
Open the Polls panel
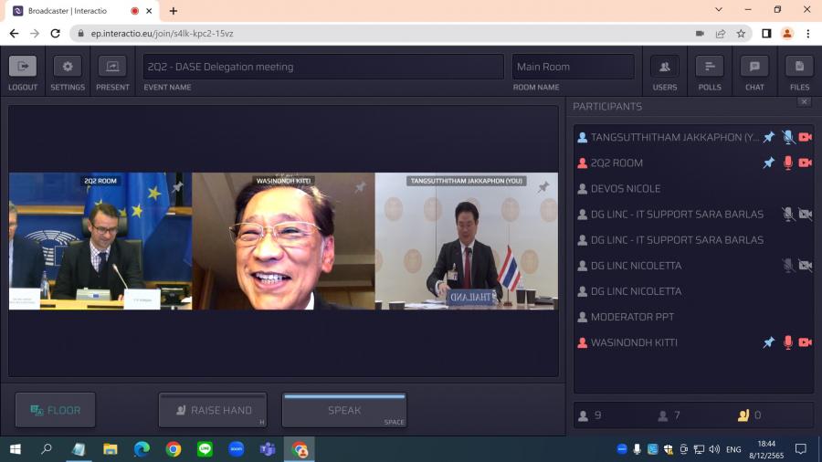click(709, 67)
